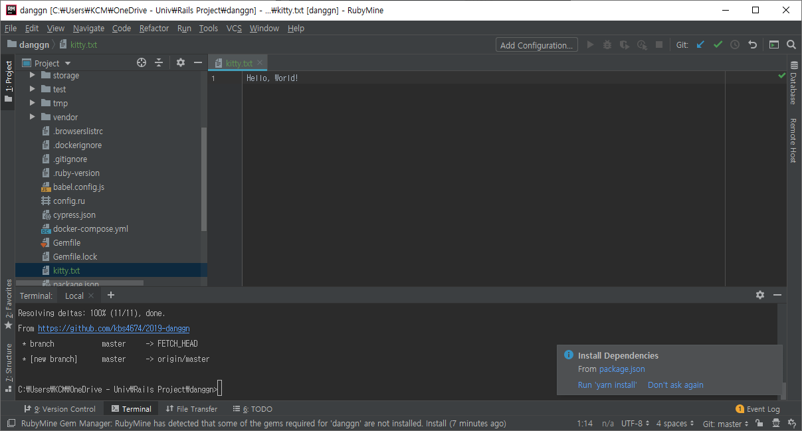802x431 pixels.
Task: Select cypress.json in project tree
Action: click(74, 215)
